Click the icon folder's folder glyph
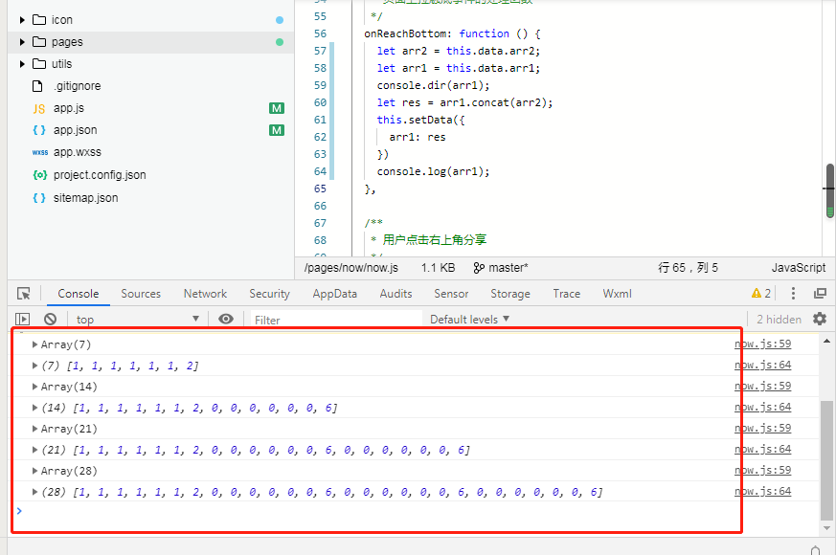836x555 pixels. coord(39,20)
